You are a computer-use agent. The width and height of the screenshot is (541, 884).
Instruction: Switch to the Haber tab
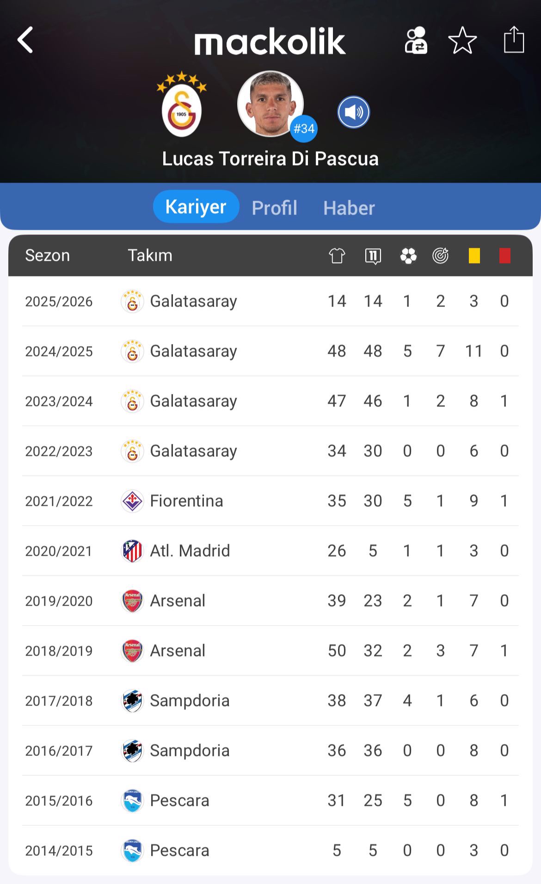[349, 208]
